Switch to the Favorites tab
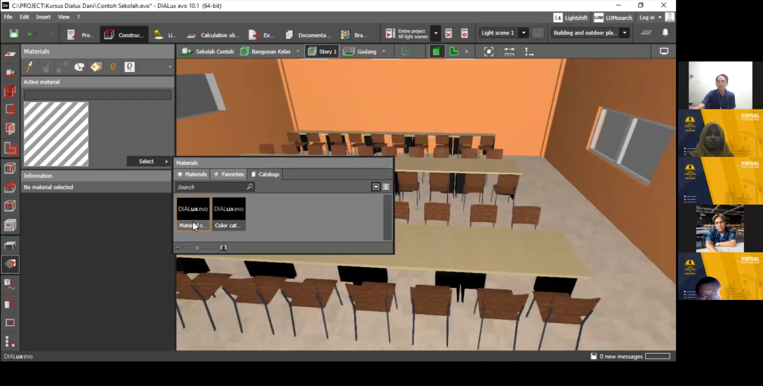763x386 pixels. click(229, 174)
